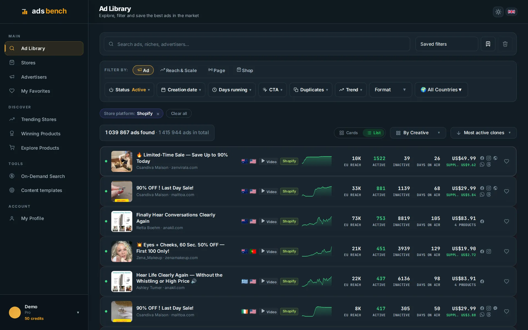Open Stores in sidebar
The width and height of the screenshot is (528, 330).
tap(44, 63)
